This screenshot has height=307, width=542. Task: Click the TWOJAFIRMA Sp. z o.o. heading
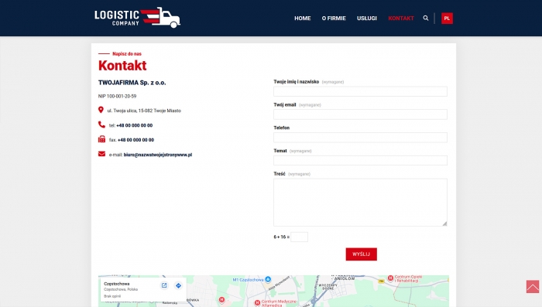132,83
